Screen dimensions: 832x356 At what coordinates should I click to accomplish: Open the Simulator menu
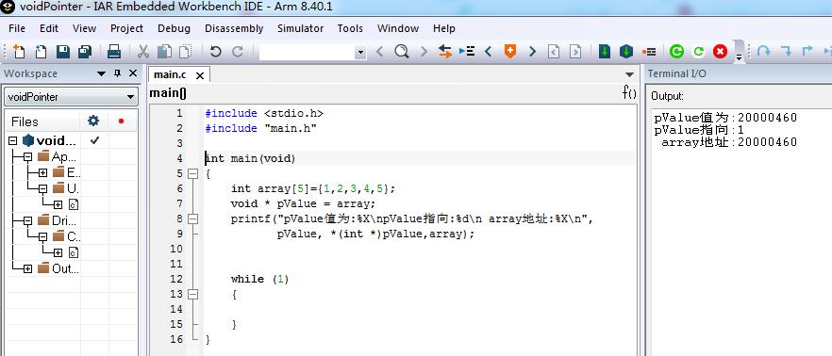pos(300,28)
